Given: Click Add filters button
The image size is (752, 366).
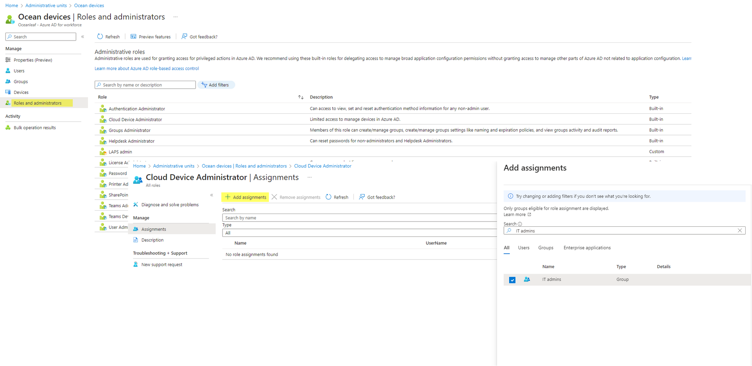Looking at the screenshot, I should point(216,85).
